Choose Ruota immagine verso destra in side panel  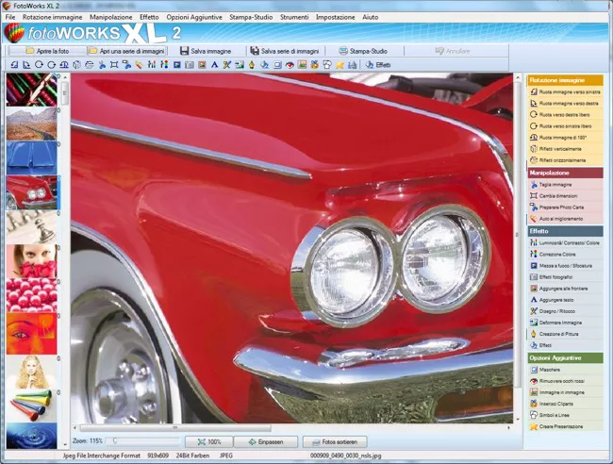[565, 103]
